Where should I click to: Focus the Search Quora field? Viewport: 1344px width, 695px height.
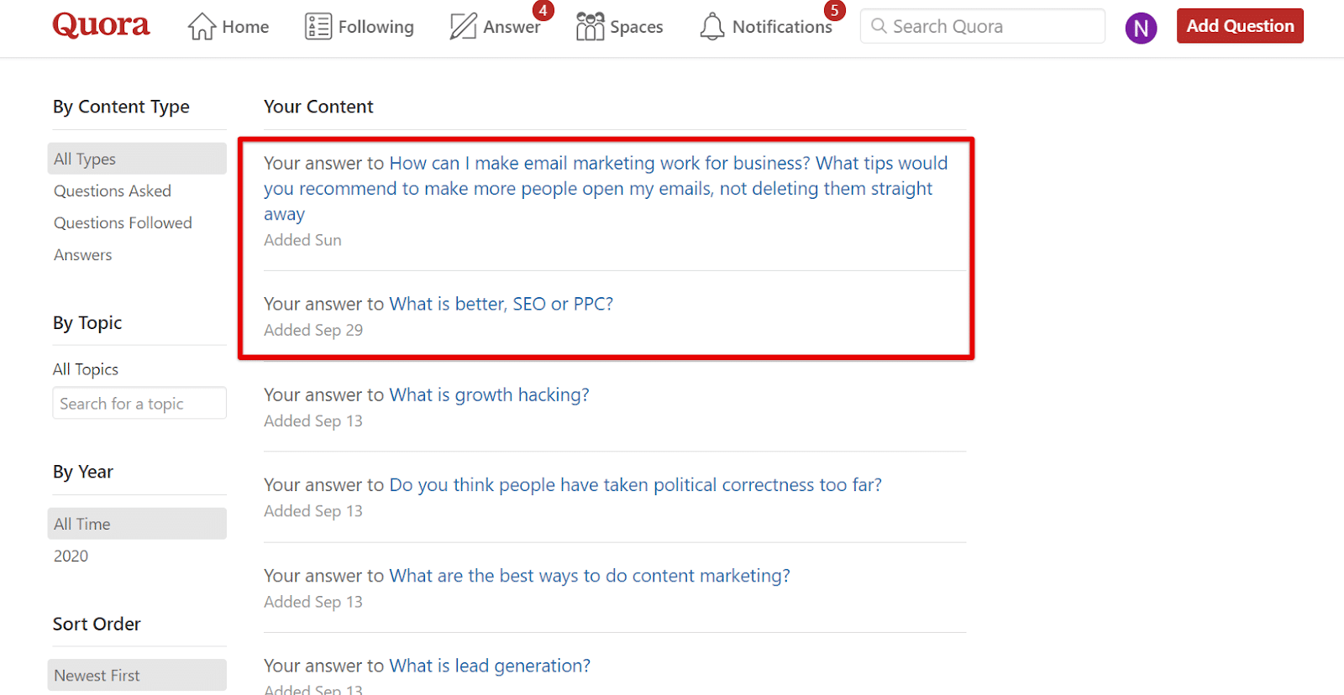[982, 26]
